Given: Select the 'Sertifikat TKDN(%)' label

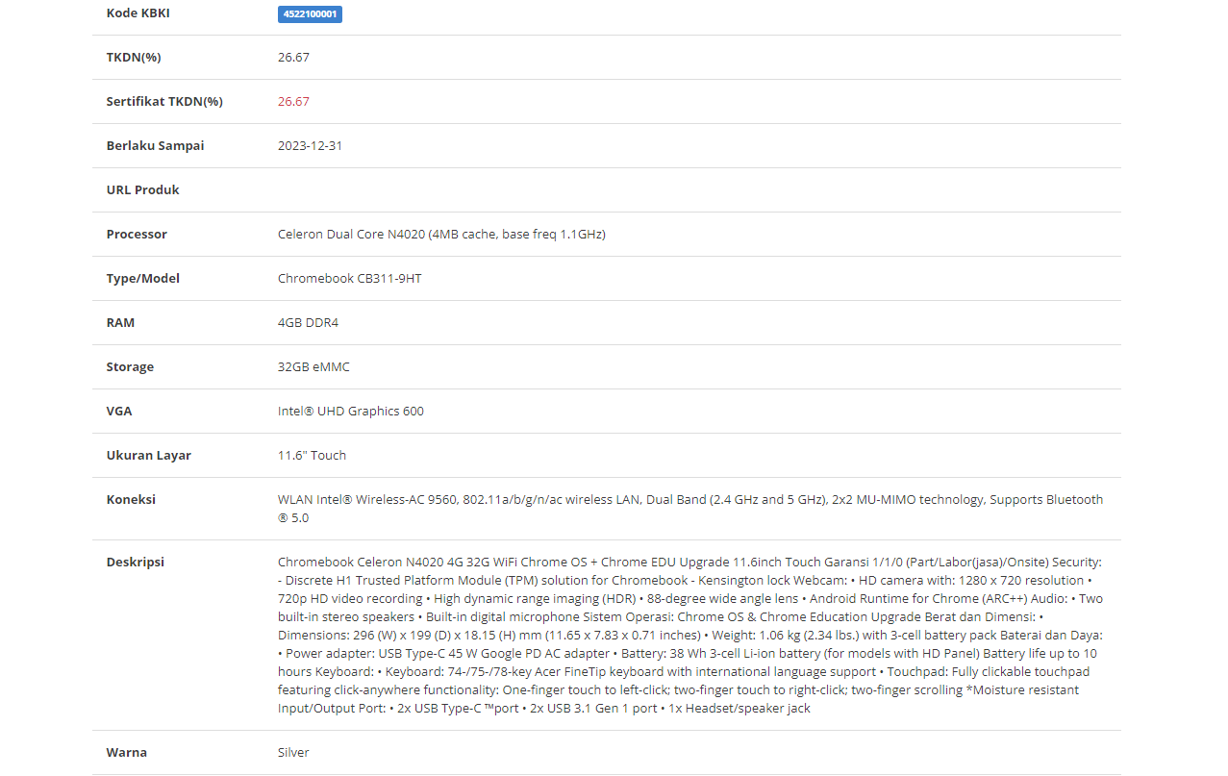Looking at the screenshot, I should (164, 102).
